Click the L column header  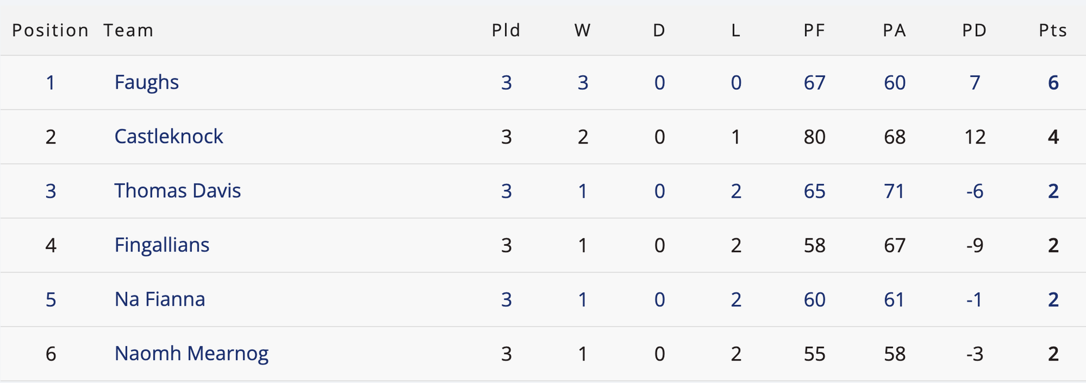pyautogui.click(x=735, y=30)
